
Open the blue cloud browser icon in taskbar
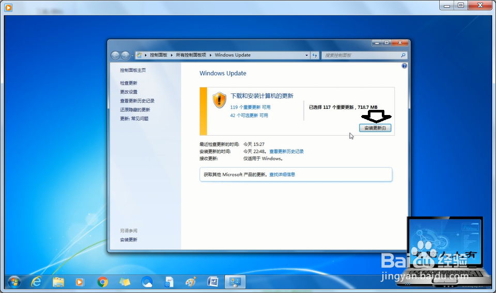tap(147, 282)
